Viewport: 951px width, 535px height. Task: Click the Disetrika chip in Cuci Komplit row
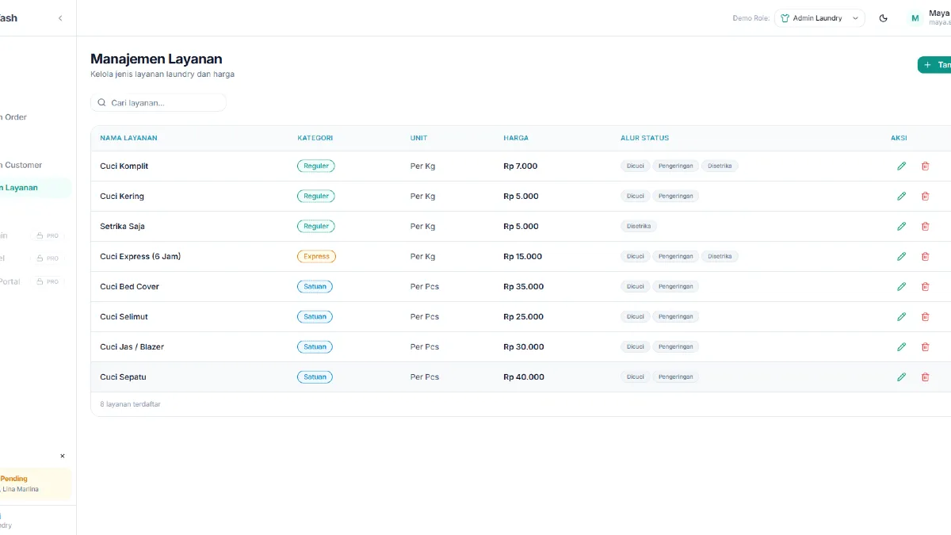click(720, 166)
